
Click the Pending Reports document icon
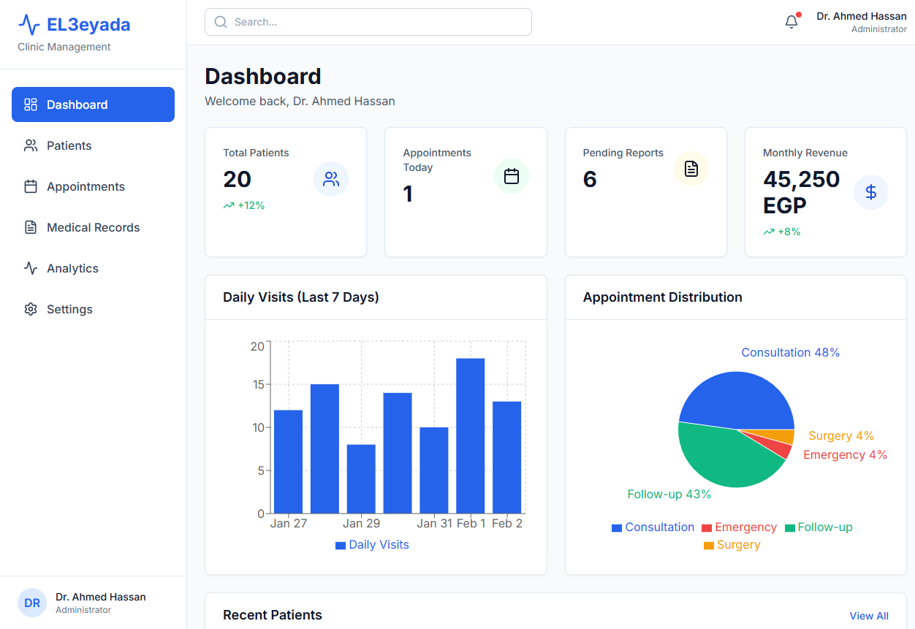[691, 169]
